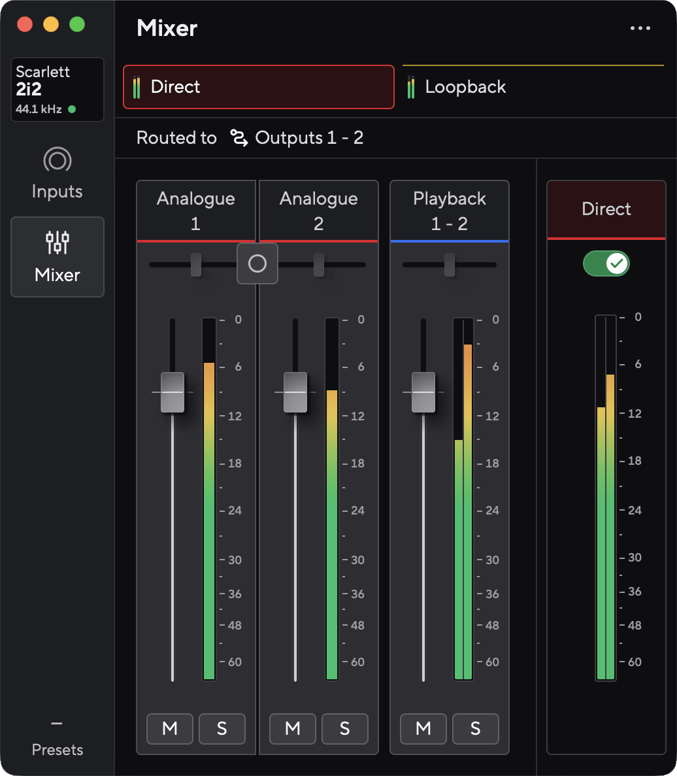677x776 pixels.
Task: Solo the Analogue 1 channel
Action: (222, 728)
